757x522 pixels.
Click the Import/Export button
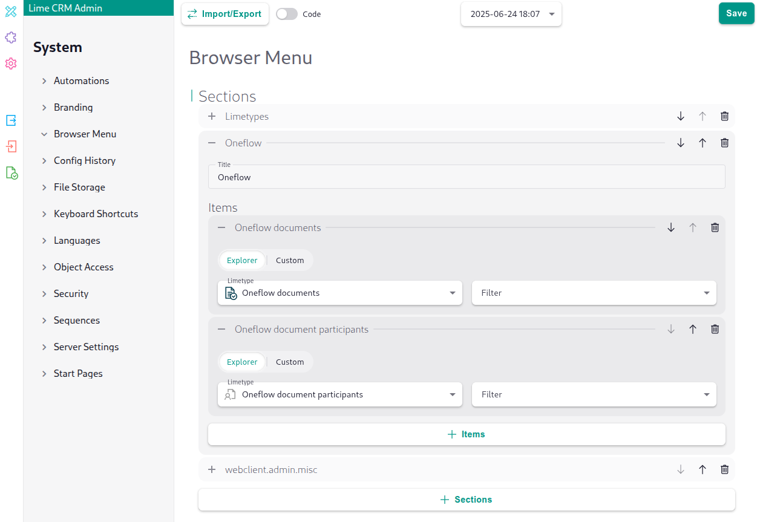225,14
